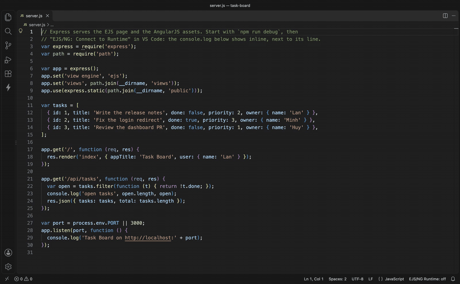Image resolution: width=460 pixels, height=284 pixels.
Task: Close the server.js tab
Action: click(47, 16)
